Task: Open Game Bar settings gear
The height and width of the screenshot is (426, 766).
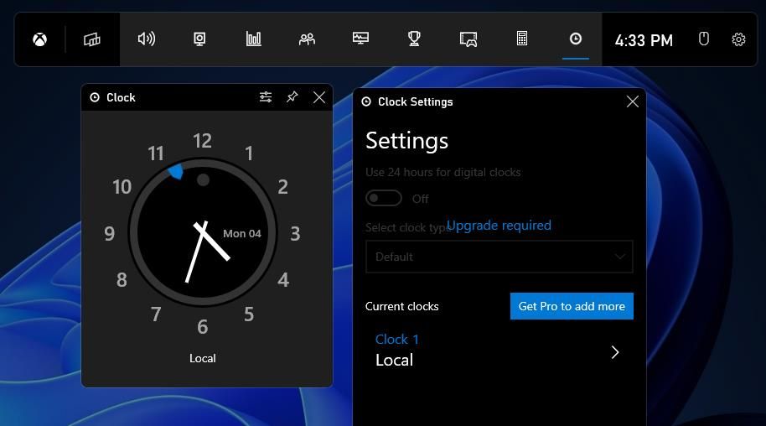Action: [x=738, y=39]
